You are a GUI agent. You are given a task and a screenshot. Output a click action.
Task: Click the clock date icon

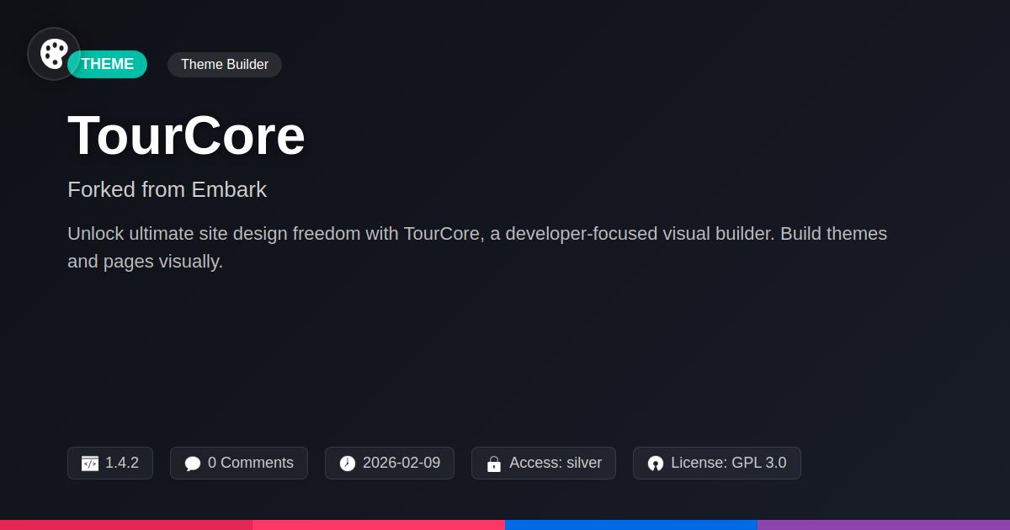coord(348,463)
